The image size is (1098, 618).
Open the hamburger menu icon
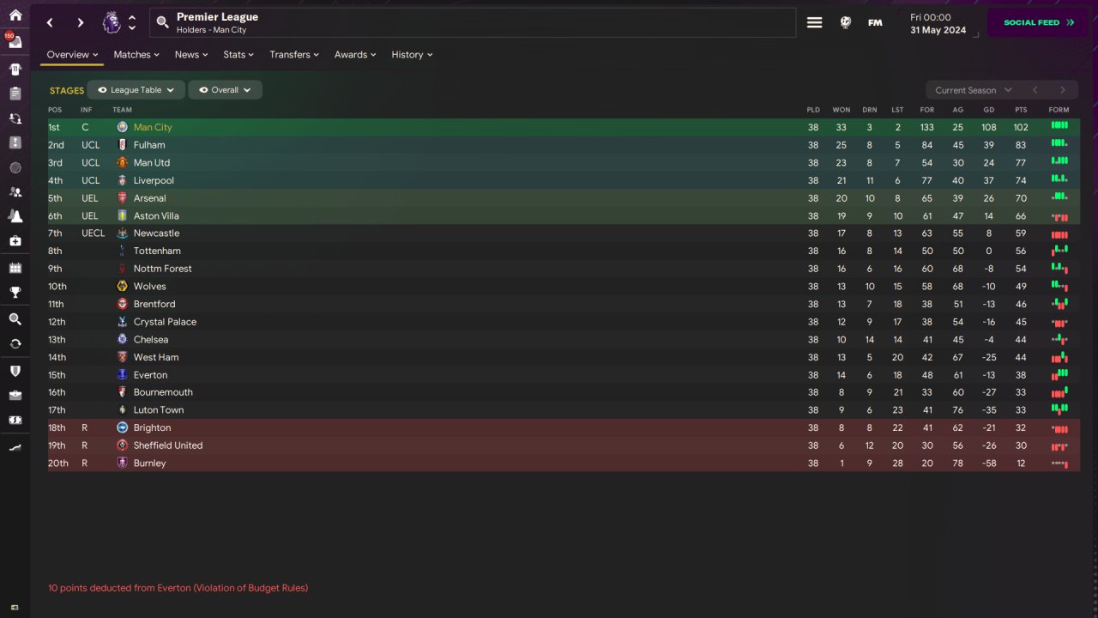(814, 23)
